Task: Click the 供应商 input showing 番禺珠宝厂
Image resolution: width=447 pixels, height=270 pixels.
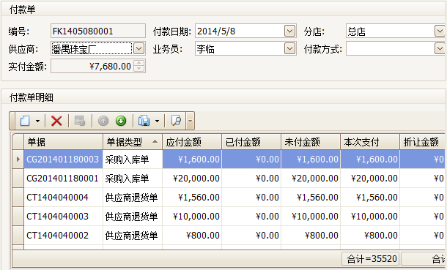Action: point(92,48)
